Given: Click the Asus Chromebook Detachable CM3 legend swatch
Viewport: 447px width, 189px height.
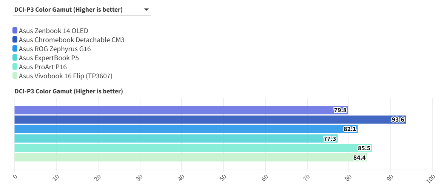Looking at the screenshot, I should [x=15, y=40].
